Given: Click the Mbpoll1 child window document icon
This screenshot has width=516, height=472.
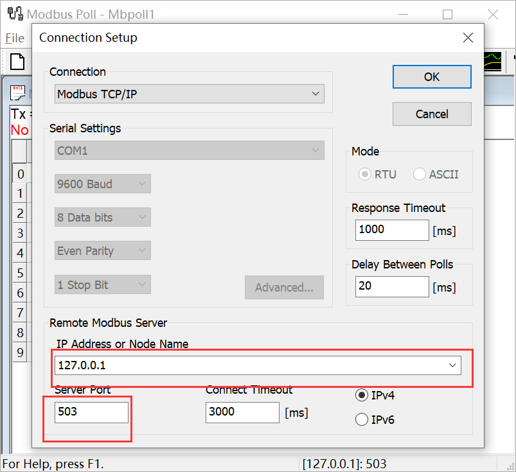Looking at the screenshot, I should [18, 93].
